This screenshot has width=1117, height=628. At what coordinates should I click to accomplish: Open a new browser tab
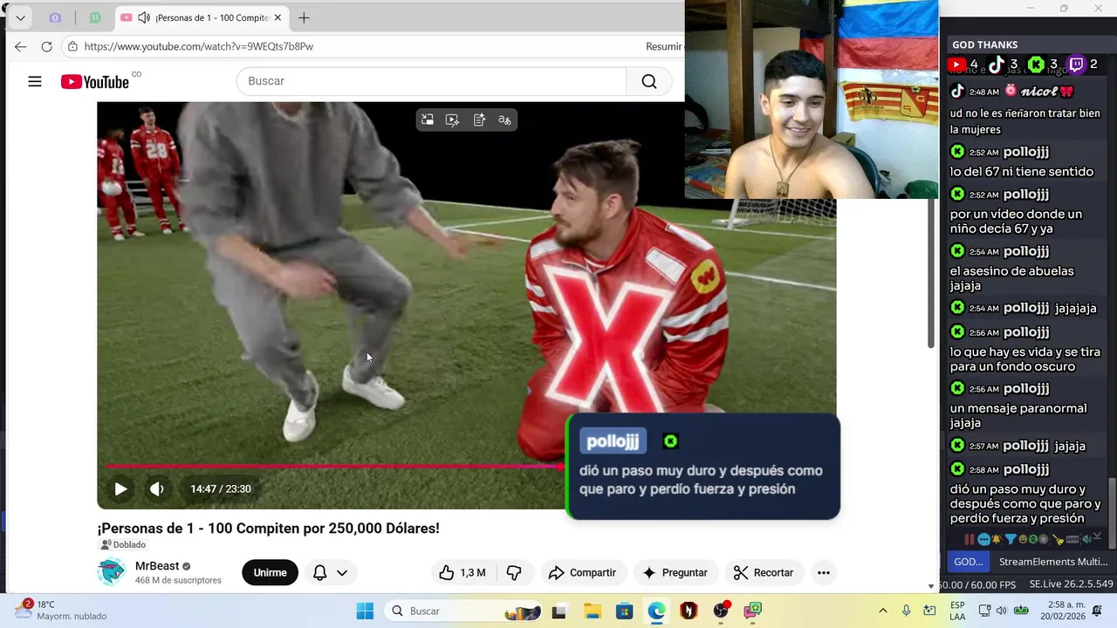pos(304,17)
